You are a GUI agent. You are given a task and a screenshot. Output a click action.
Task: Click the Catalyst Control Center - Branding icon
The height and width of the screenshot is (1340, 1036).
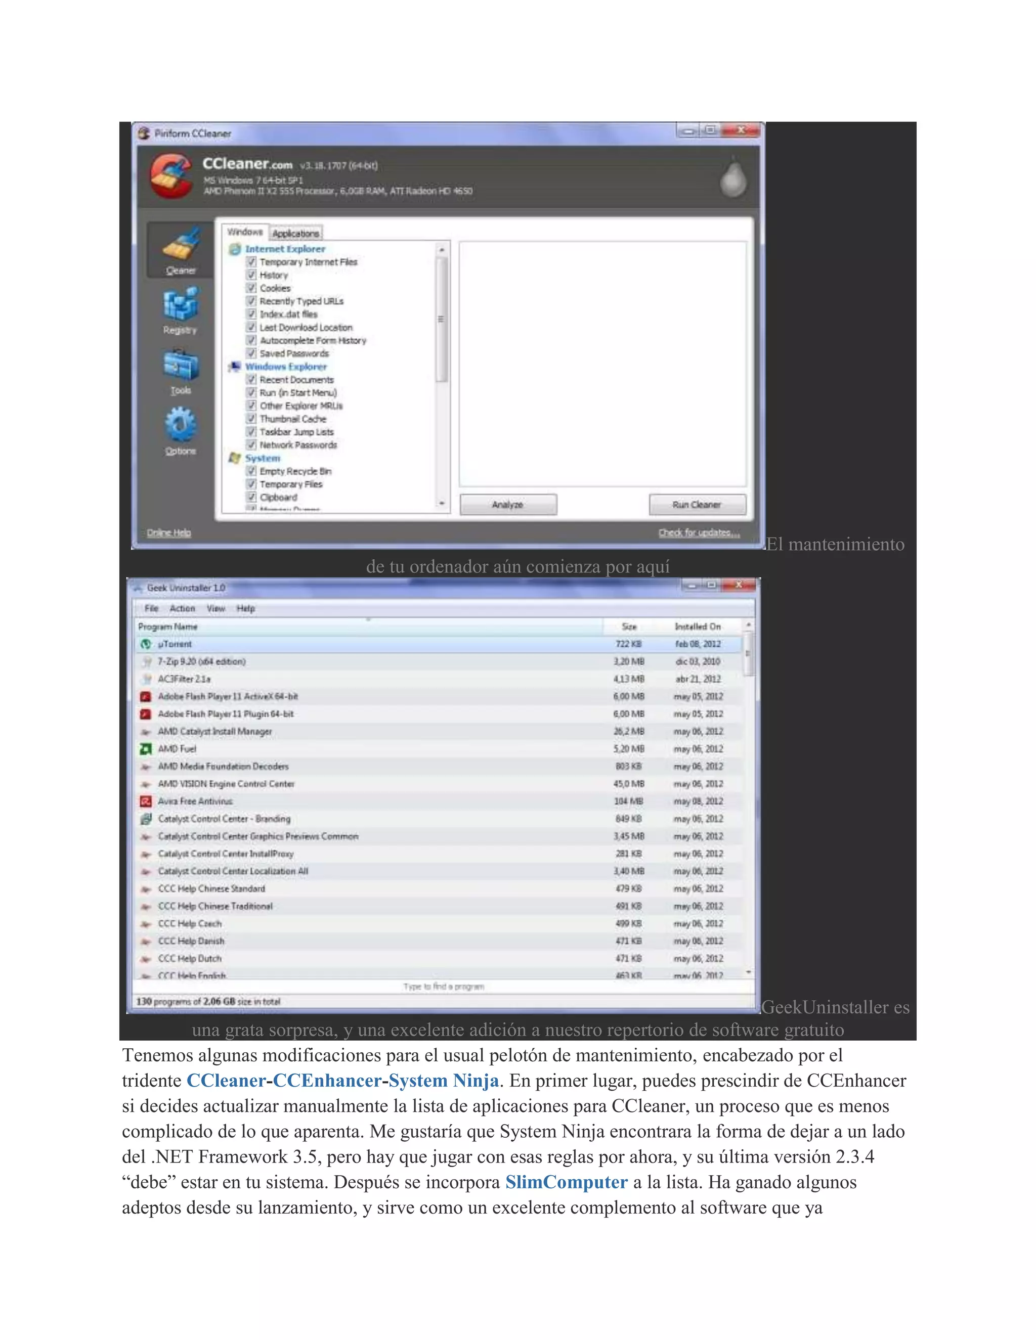tap(146, 819)
